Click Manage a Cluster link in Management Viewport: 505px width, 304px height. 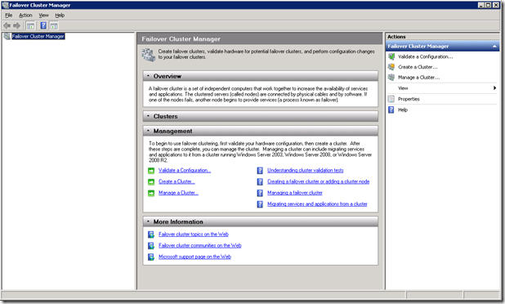[178, 193]
